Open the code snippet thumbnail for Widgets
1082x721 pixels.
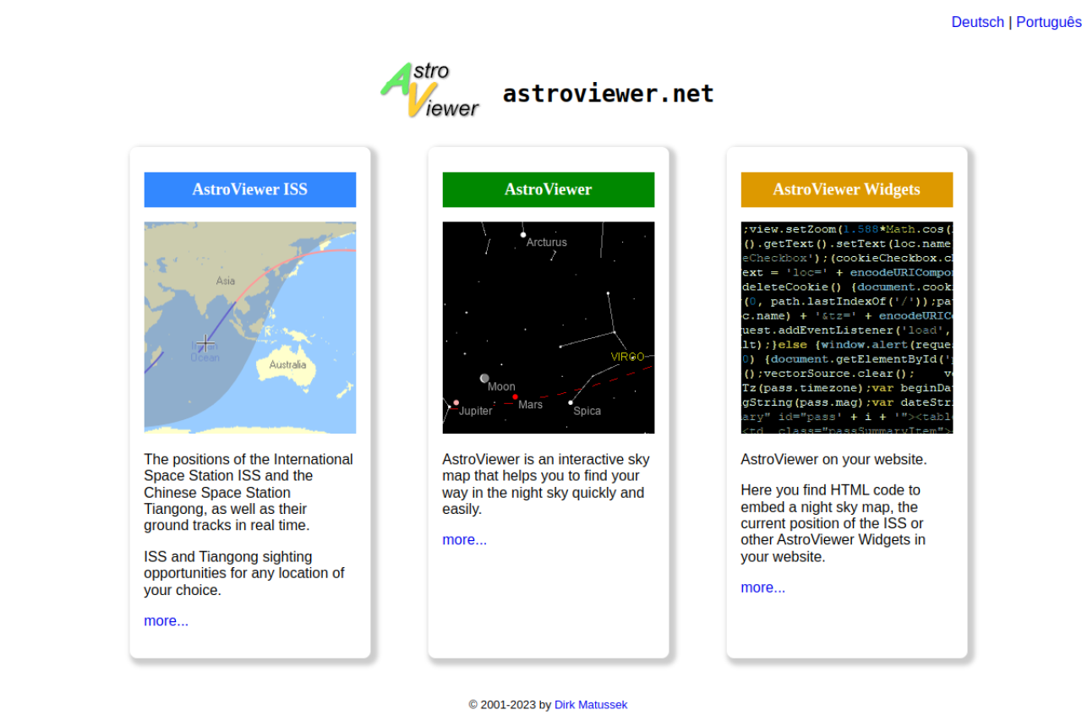(x=846, y=328)
